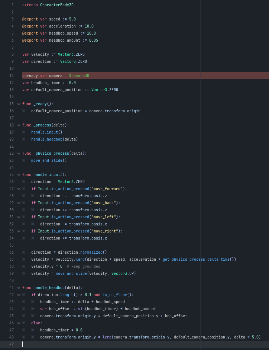Click the normalized() method call
This screenshot has width=269, height=350.
94,252
